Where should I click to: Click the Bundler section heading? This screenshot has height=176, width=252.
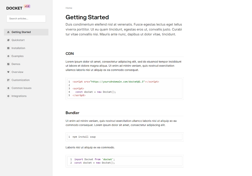click(72, 113)
